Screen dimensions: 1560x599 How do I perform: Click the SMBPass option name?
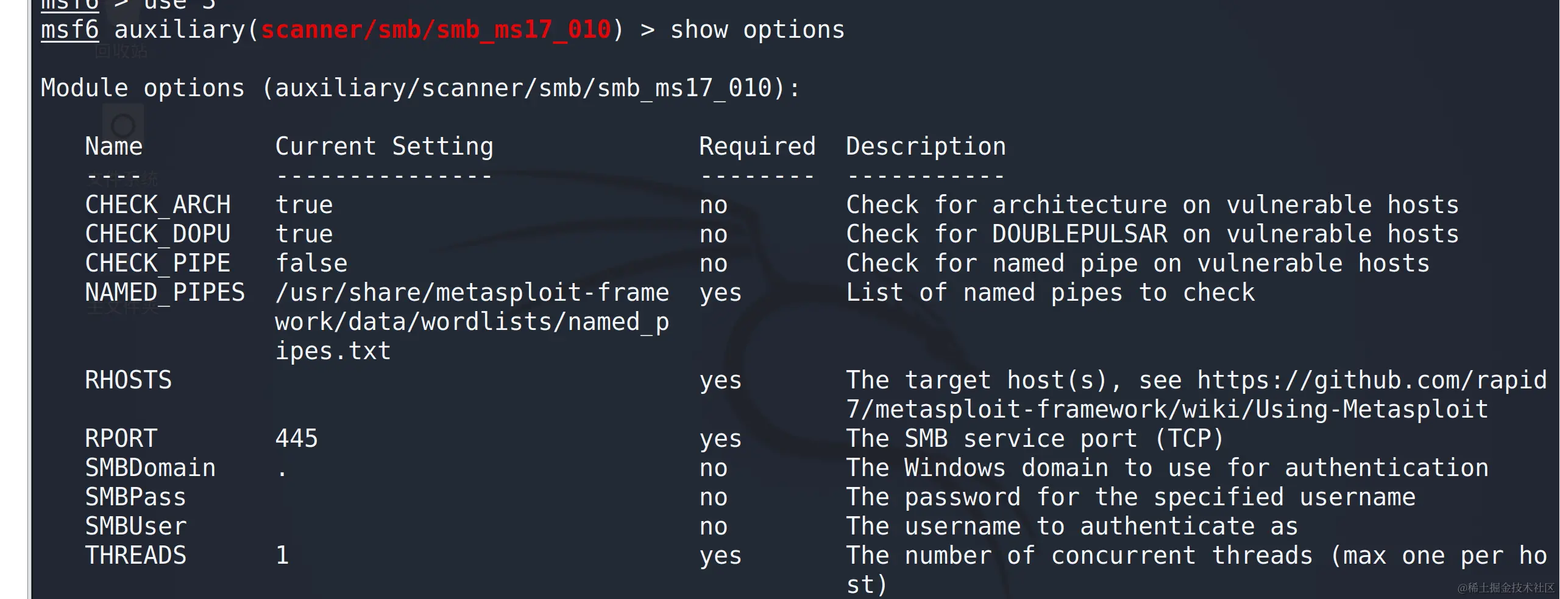(x=135, y=497)
